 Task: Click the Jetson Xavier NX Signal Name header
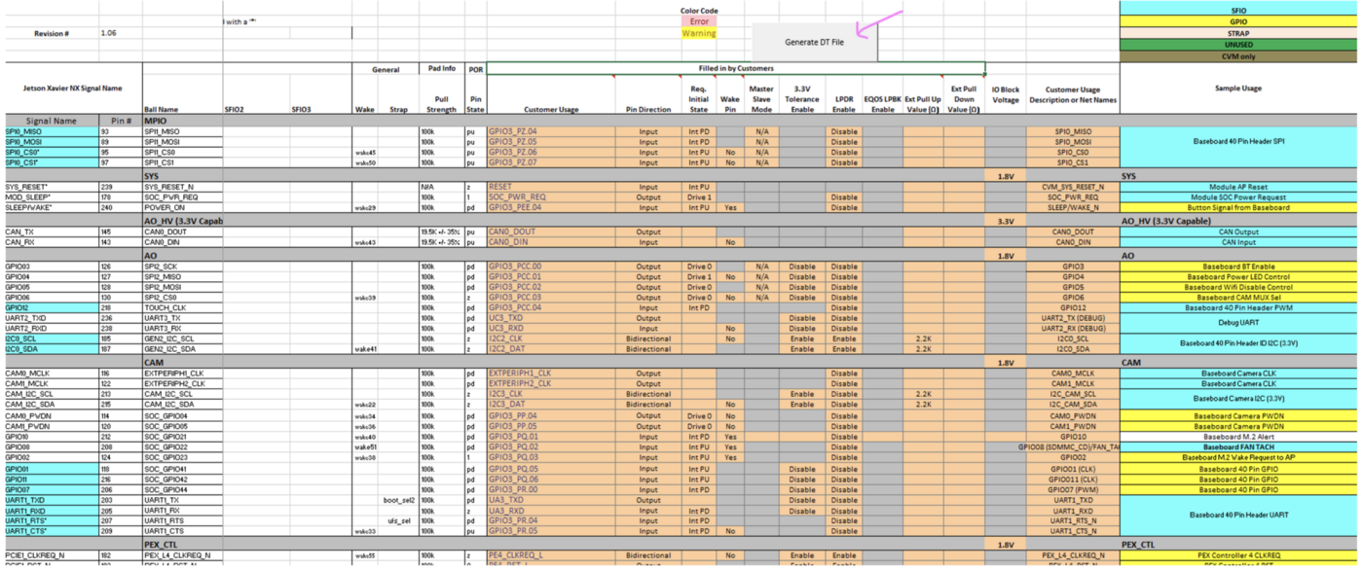73,89
